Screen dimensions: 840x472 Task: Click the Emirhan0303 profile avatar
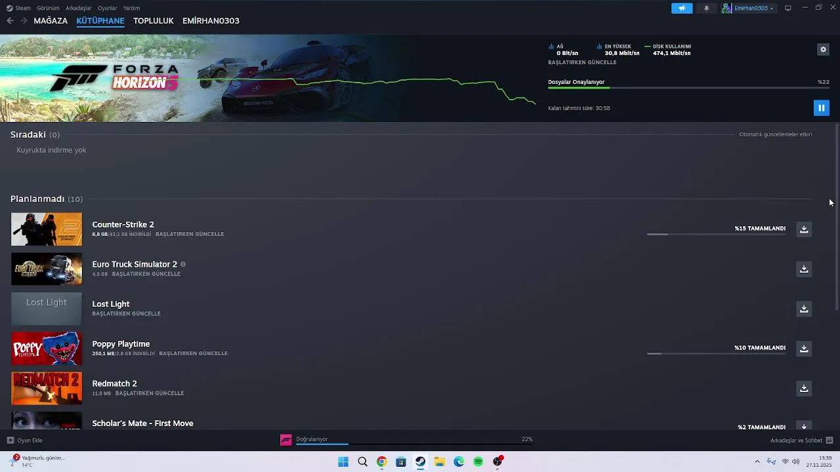[x=727, y=8]
